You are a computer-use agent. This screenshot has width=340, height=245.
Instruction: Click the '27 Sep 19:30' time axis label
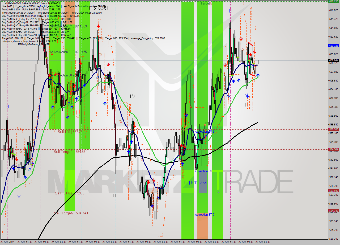(246, 242)
